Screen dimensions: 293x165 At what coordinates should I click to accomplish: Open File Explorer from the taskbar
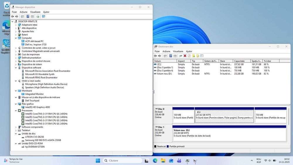(163, 161)
